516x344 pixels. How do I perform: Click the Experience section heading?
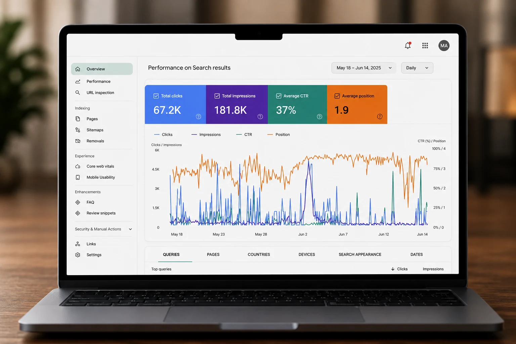pyautogui.click(x=85, y=156)
